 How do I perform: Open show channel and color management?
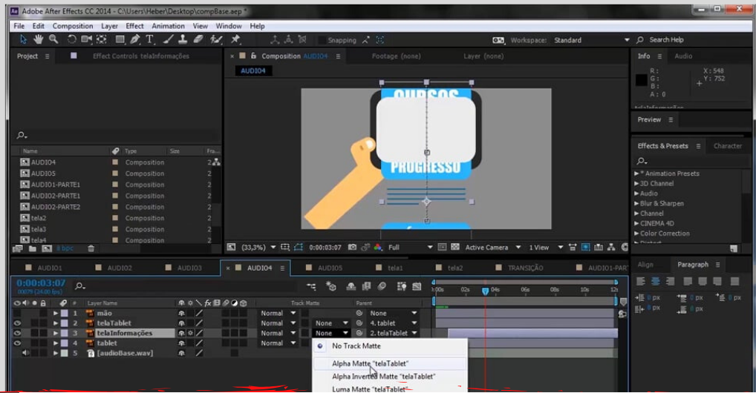click(x=378, y=247)
